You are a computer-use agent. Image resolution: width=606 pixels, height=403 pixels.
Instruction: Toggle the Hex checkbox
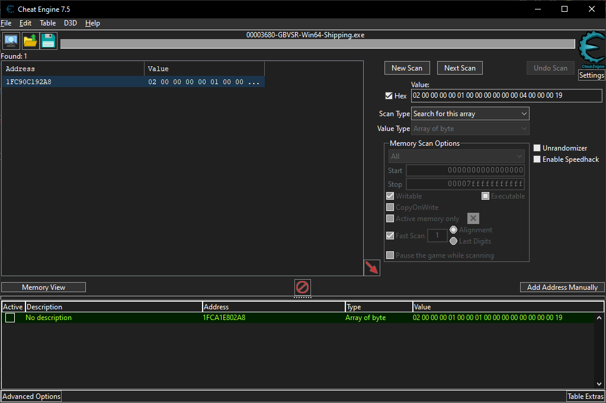pos(389,96)
